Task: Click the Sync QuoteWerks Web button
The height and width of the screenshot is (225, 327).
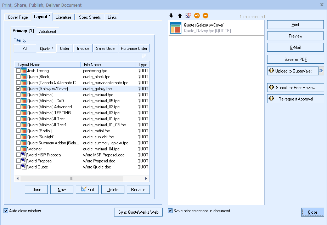Action: click(138, 212)
